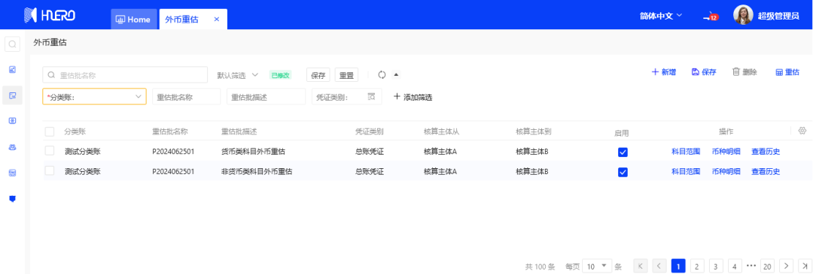Close the 外币重估 tab

coord(217,19)
